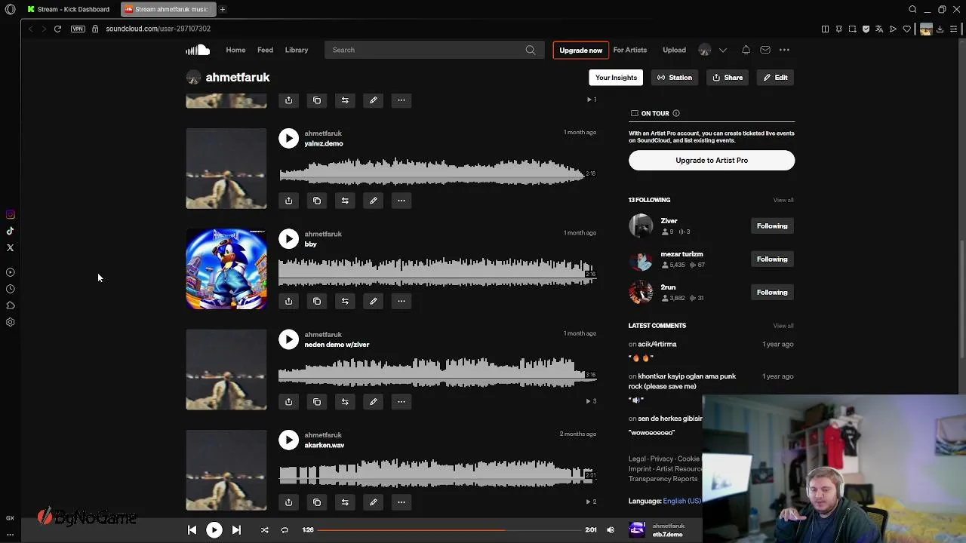Click Upgrade to Artist Pro
This screenshot has width=966, height=543.
click(x=712, y=160)
